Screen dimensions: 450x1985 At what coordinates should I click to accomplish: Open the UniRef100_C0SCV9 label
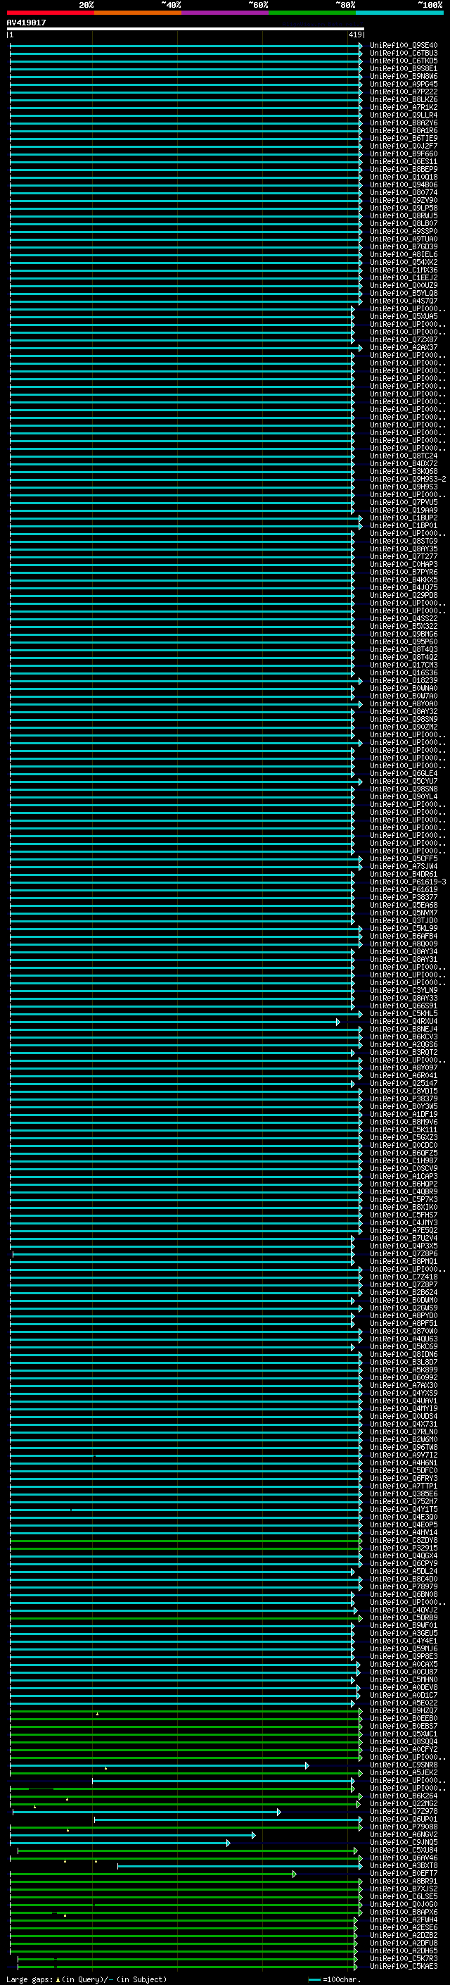pos(403,1168)
